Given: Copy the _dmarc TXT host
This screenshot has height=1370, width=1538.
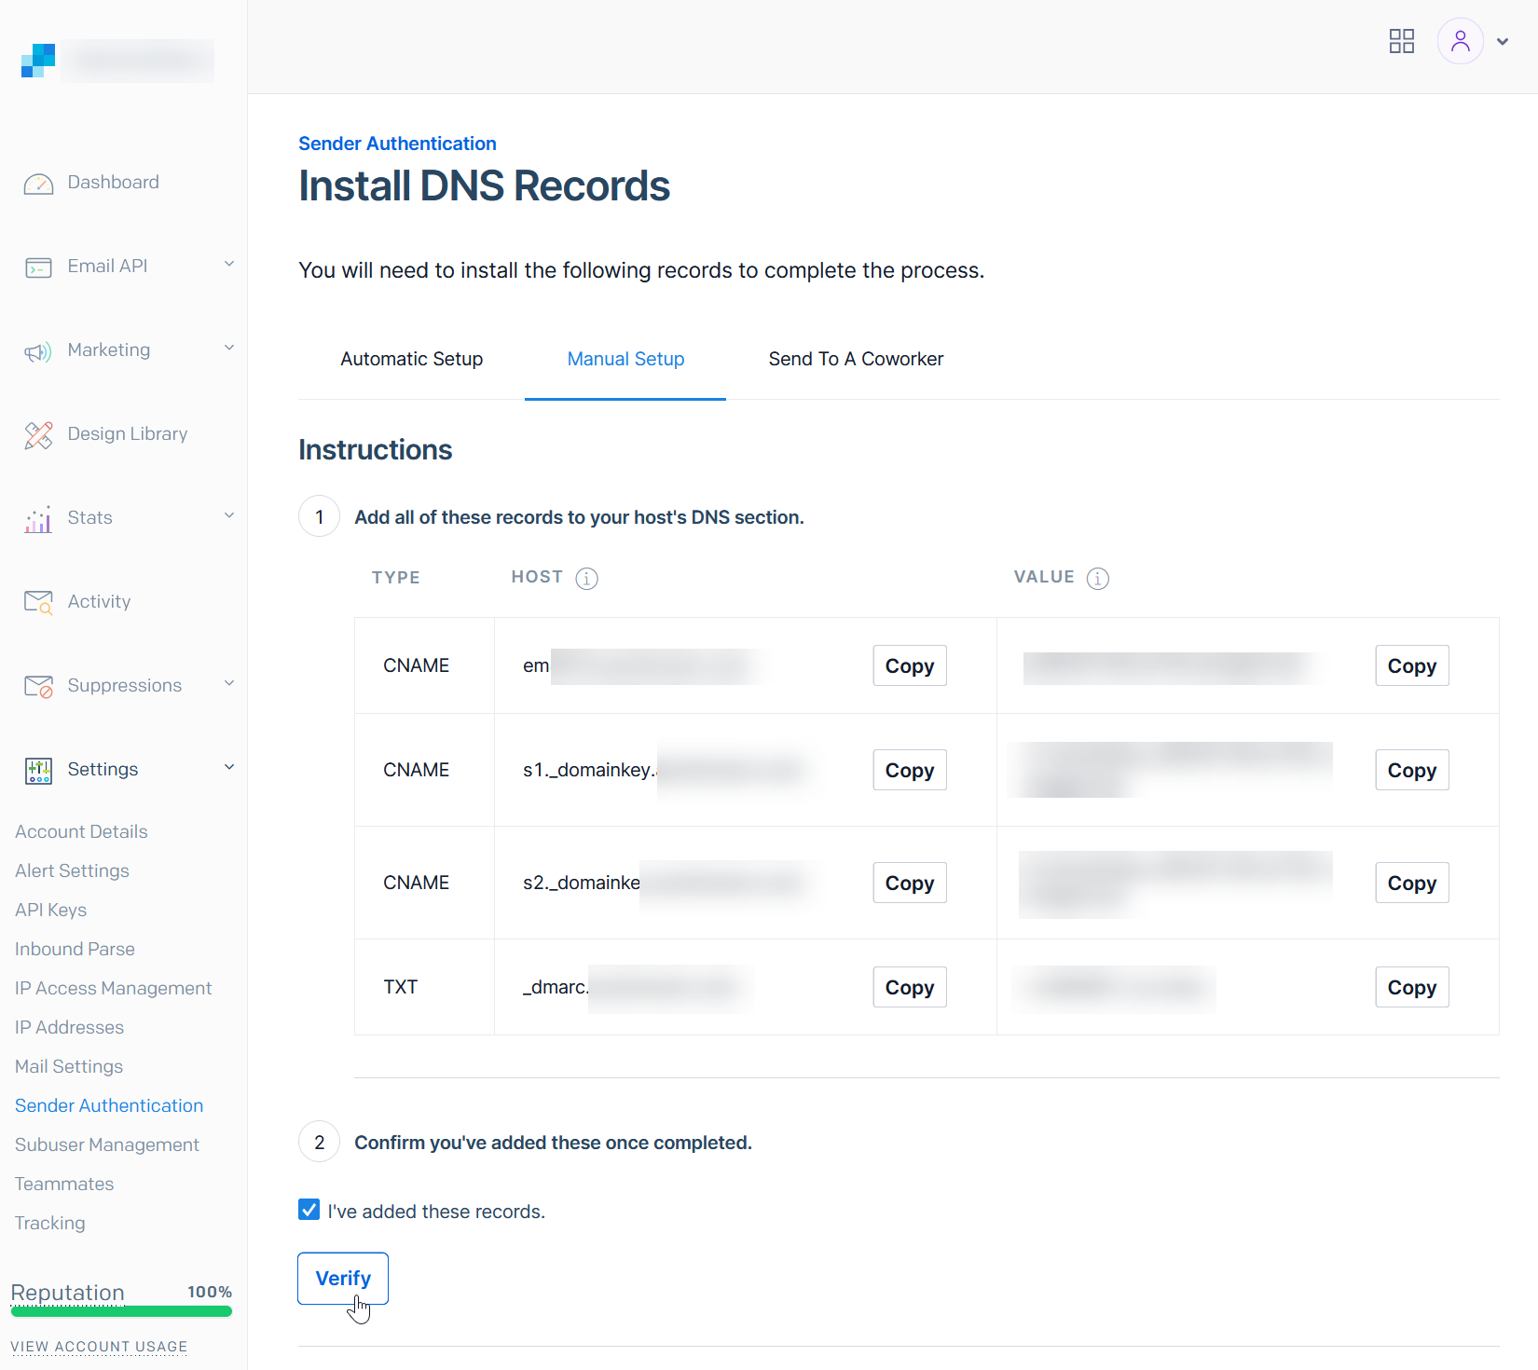Looking at the screenshot, I should tap(910, 987).
